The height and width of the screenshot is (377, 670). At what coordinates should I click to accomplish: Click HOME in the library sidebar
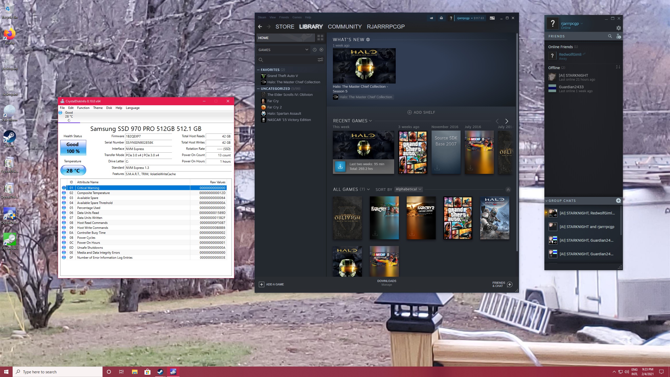286,38
